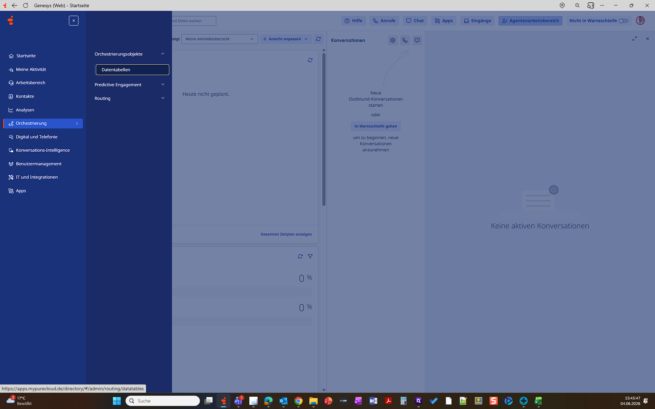Open Google Chrome from taskbar

(299, 401)
